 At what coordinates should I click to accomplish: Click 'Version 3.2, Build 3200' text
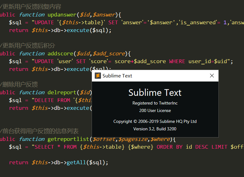pos(155,129)
